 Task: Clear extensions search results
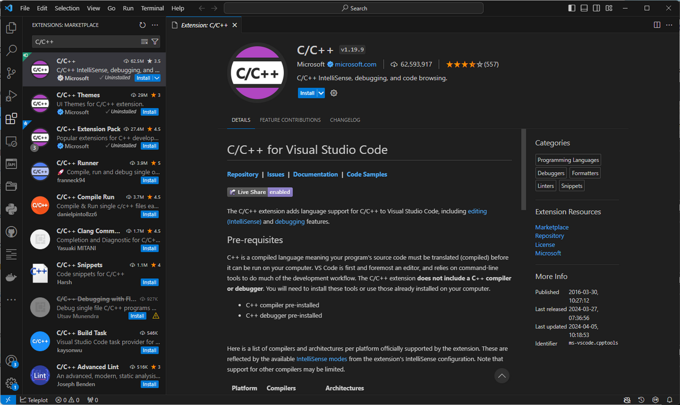(144, 41)
